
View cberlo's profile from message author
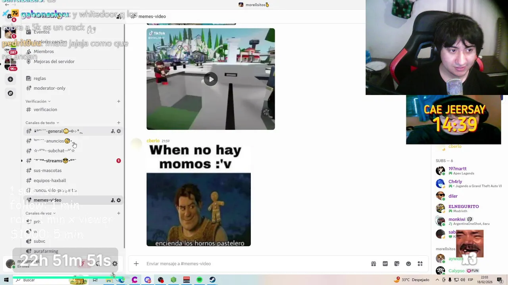click(153, 141)
